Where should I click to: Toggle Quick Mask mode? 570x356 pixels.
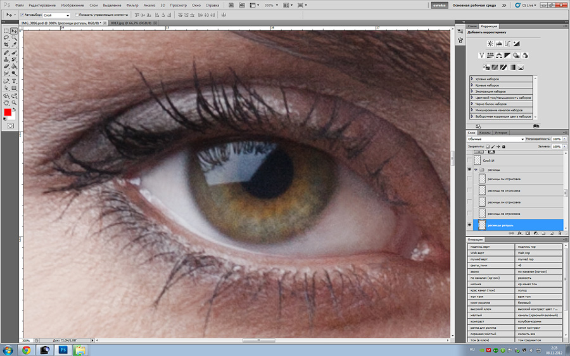(10, 126)
